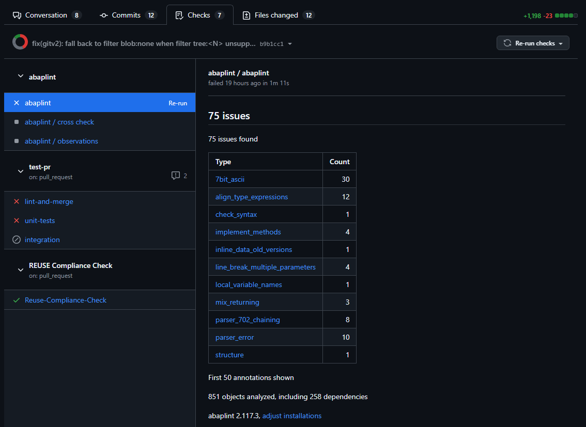Viewport: 586px width, 427px height.
Task: Open the 7bit_ascii rule link
Action: click(x=230, y=179)
